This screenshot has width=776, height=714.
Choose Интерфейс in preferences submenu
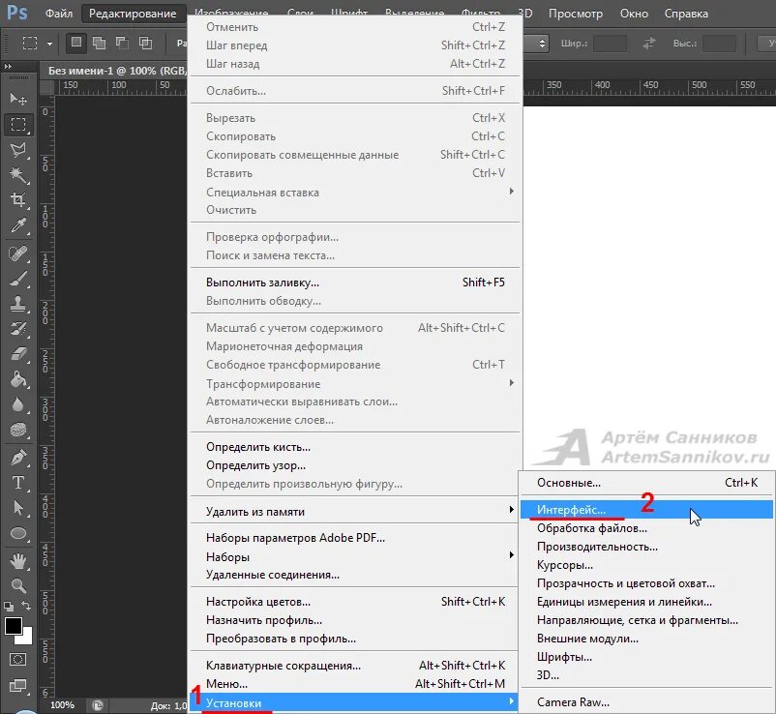point(646,510)
